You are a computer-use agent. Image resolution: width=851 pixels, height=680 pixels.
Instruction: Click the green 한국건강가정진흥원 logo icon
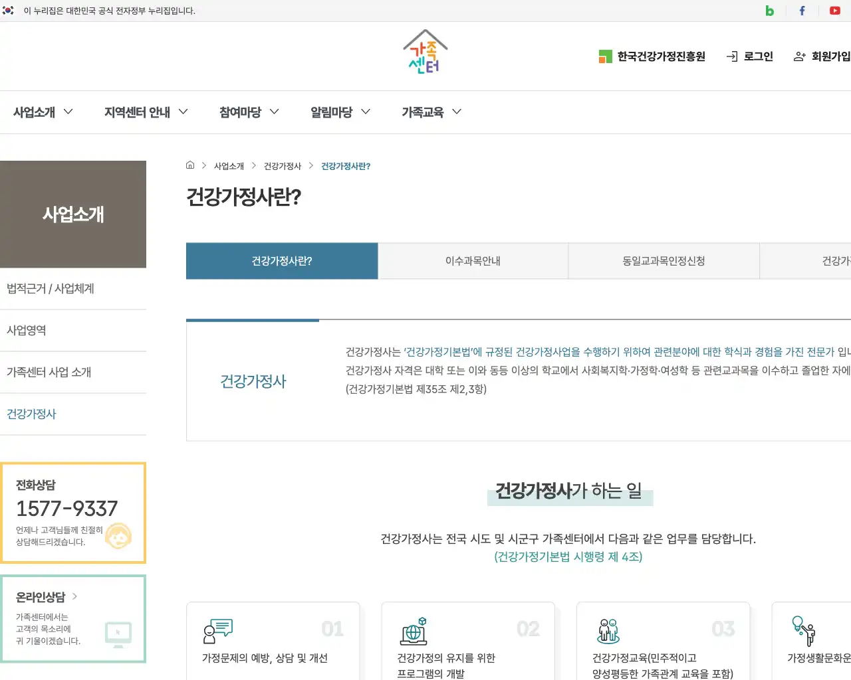[605, 56]
